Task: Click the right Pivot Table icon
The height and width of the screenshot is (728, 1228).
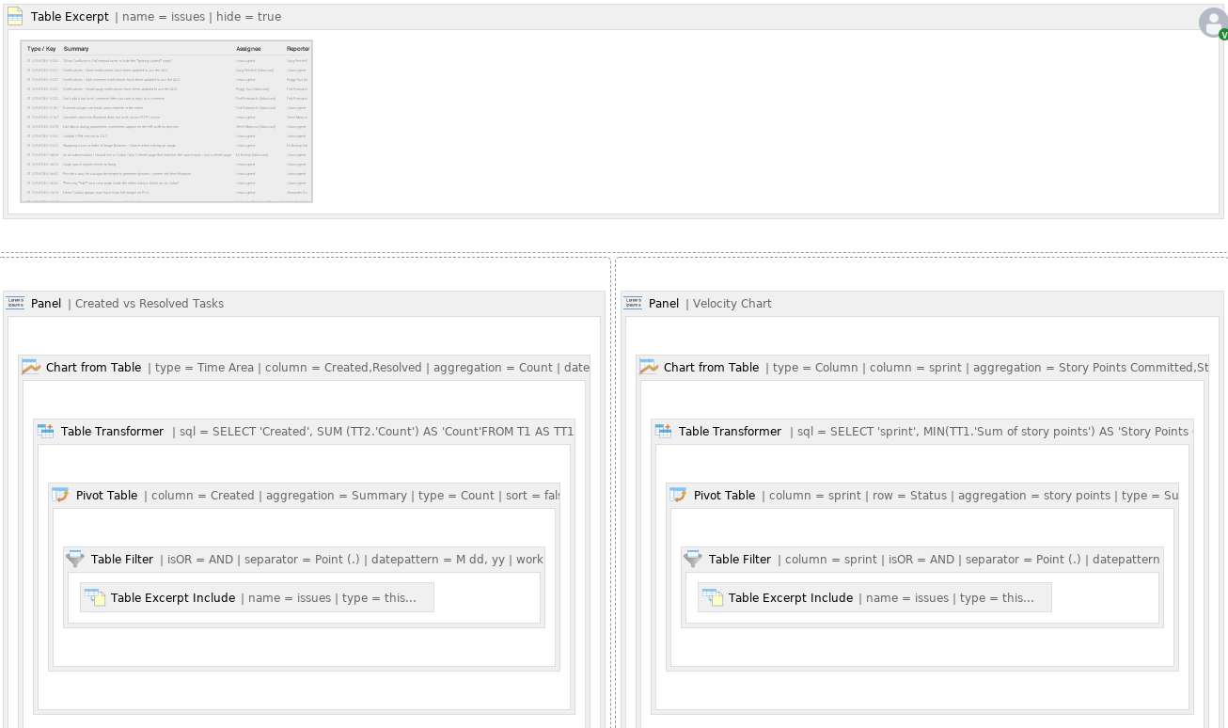Action: pos(678,496)
